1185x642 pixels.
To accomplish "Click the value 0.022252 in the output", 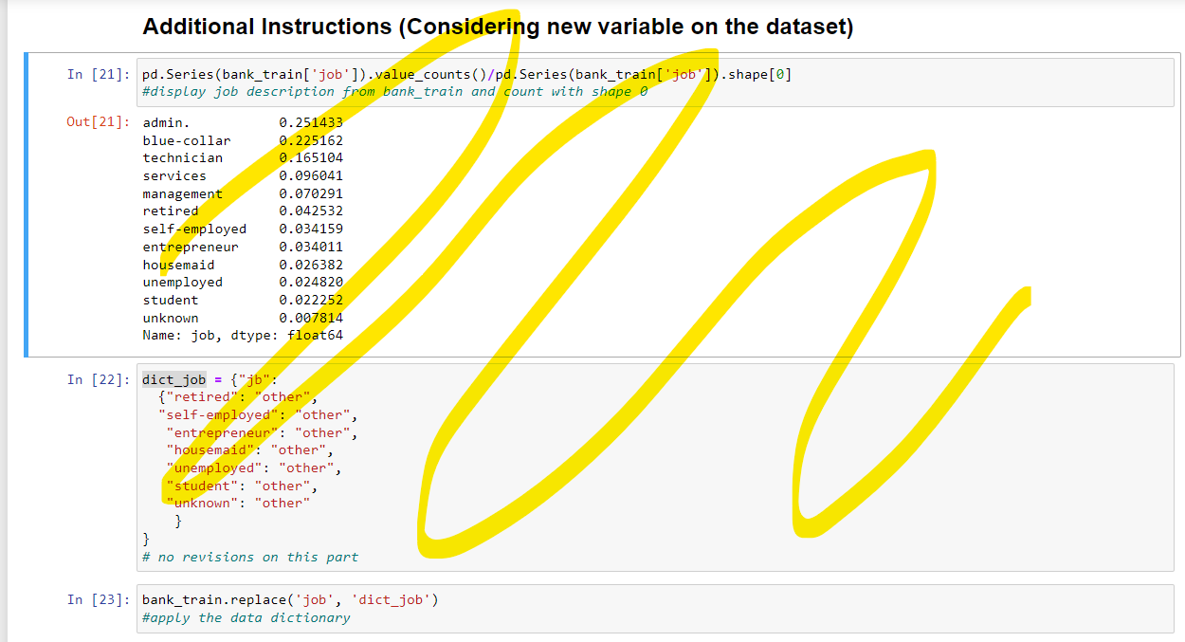I will [x=311, y=300].
